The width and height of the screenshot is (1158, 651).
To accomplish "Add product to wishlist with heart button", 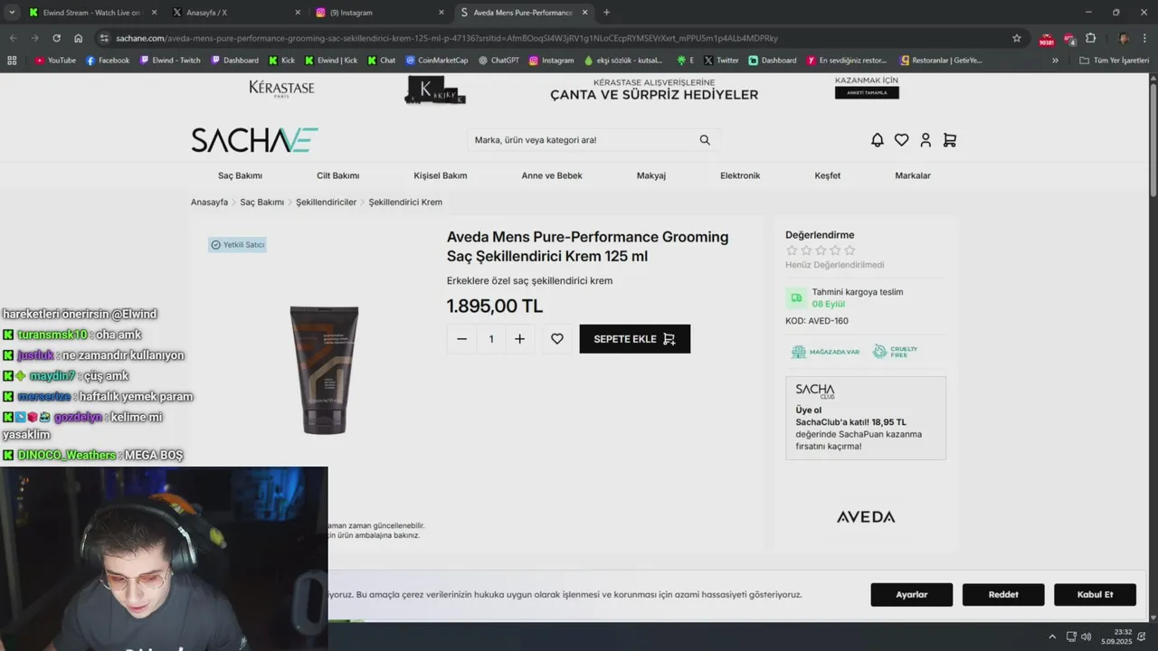I will pyautogui.click(x=557, y=339).
